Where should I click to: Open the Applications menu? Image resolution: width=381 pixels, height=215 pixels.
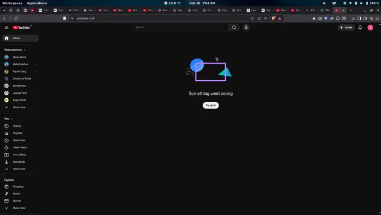coord(37,3)
